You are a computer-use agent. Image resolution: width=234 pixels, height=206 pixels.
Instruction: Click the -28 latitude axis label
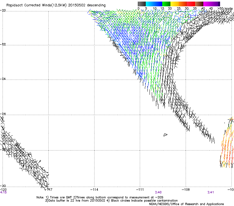point(3,150)
